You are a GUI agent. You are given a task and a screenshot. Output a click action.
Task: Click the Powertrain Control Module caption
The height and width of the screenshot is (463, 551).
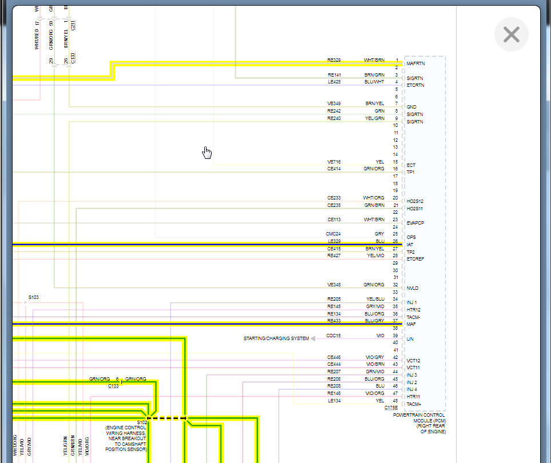419,424
